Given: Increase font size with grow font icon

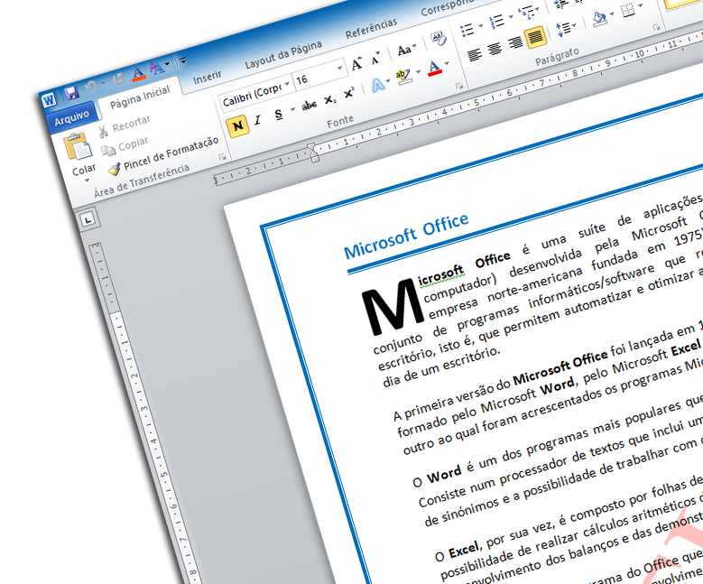Looking at the screenshot, I should pyautogui.click(x=357, y=63).
